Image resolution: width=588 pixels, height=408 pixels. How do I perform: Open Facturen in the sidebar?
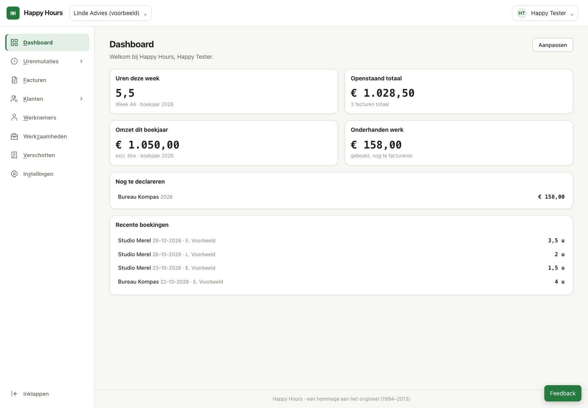(x=47, y=80)
